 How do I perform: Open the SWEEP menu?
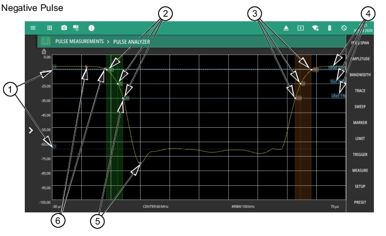[360, 106]
